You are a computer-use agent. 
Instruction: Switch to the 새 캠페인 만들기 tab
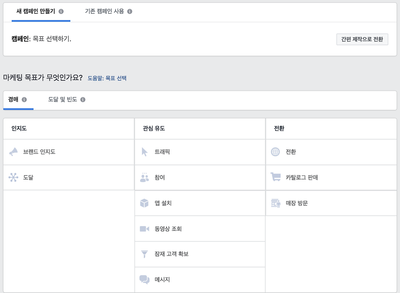pyautogui.click(x=36, y=11)
